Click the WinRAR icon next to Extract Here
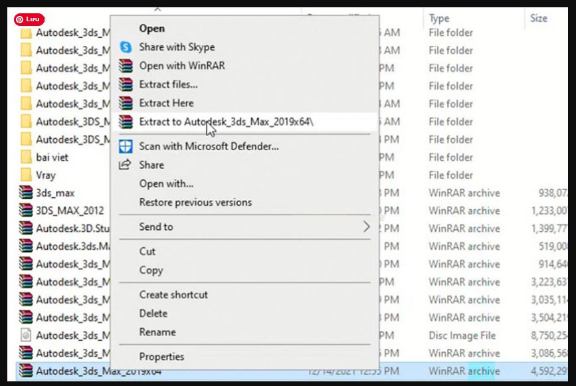Viewport: 576px width, 386px height. (x=126, y=103)
